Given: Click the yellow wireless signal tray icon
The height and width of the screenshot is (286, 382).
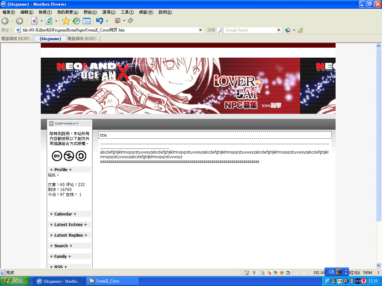Looking at the screenshot, I should pos(357,281).
